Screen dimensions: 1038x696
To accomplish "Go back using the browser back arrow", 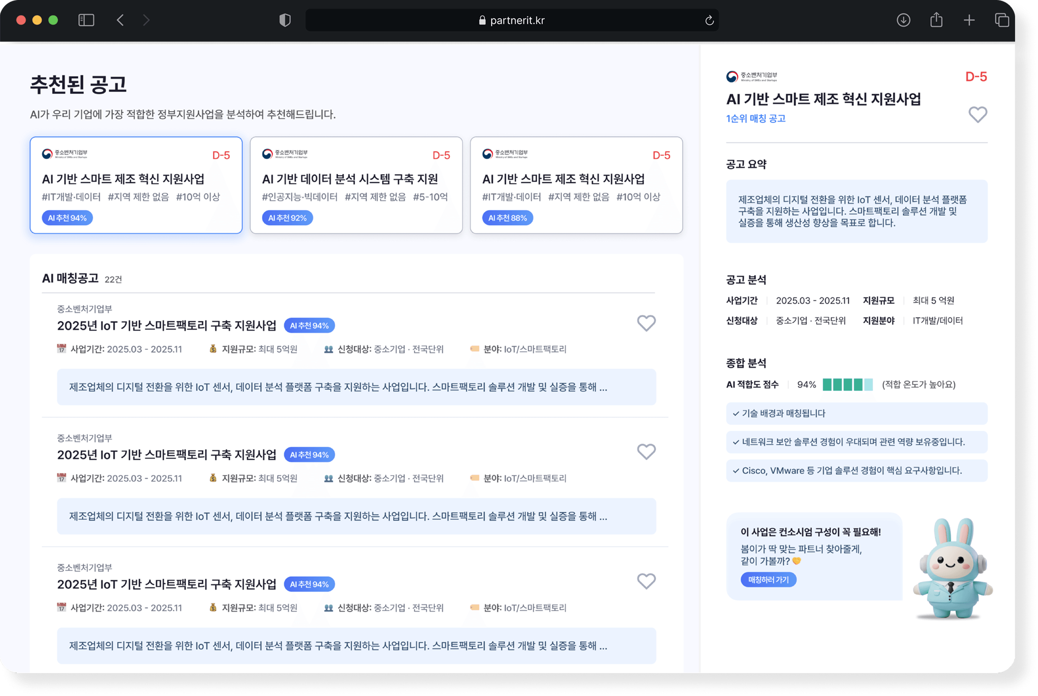I will (120, 20).
